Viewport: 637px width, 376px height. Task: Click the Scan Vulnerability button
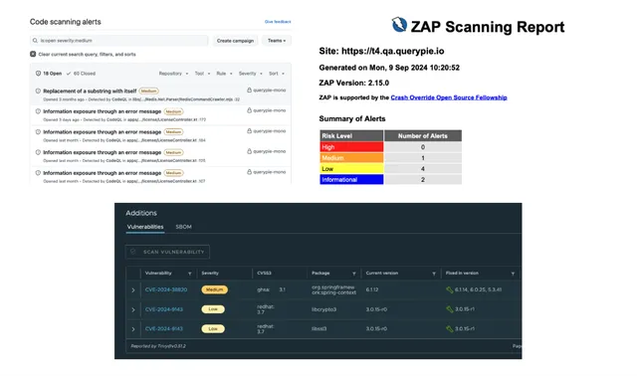tap(167, 252)
